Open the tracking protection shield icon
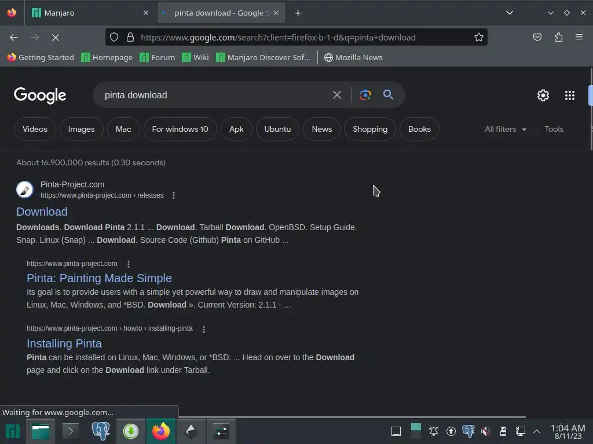The image size is (593, 444). pos(114,38)
